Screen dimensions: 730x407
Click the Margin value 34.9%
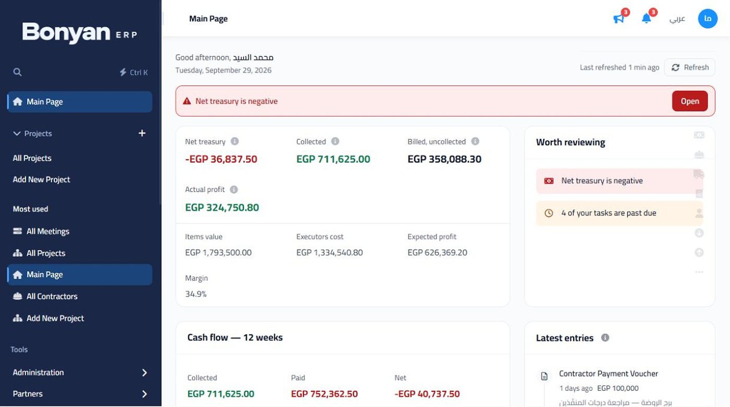[196, 294]
